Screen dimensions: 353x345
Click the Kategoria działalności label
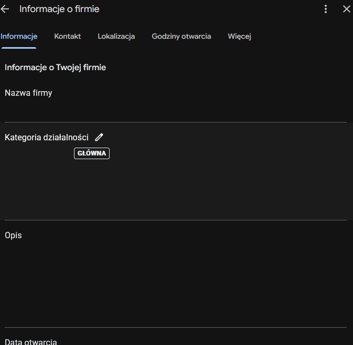tap(47, 137)
